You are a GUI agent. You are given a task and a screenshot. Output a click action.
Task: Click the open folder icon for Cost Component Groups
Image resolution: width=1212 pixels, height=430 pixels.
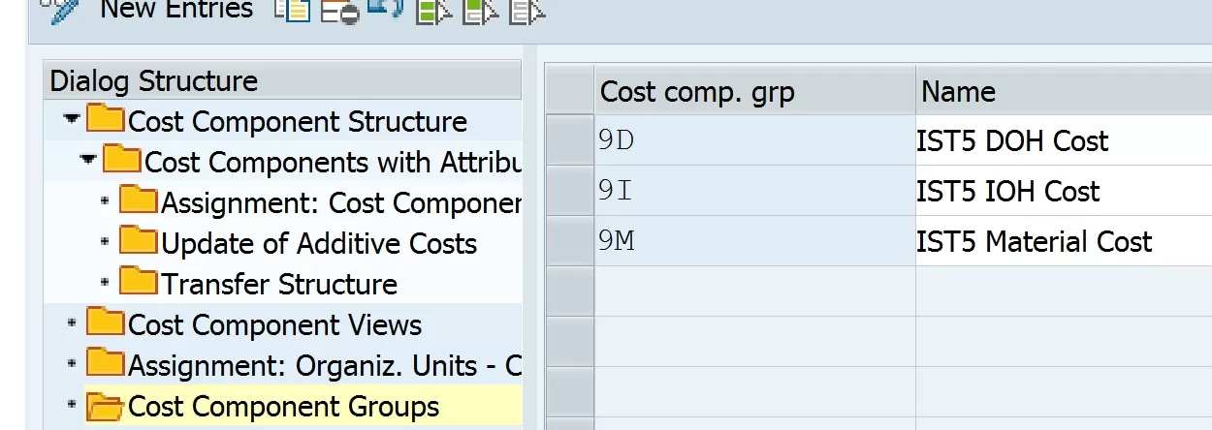coord(105,406)
